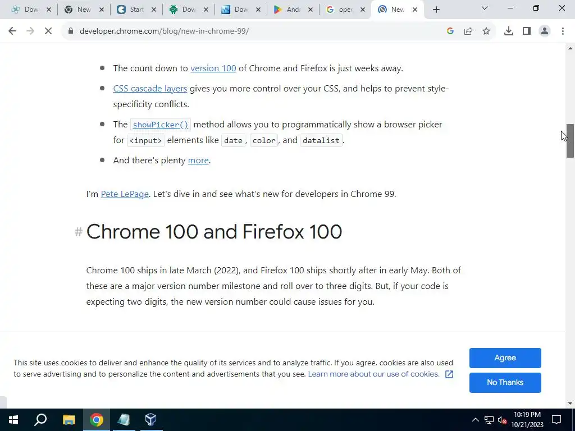Open the notepad-like taskbar app
Image resolution: width=575 pixels, height=431 pixels.
click(x=124, y=420)
